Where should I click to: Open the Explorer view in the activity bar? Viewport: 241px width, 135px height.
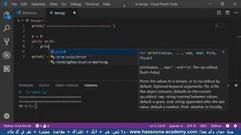coord(7,15)
